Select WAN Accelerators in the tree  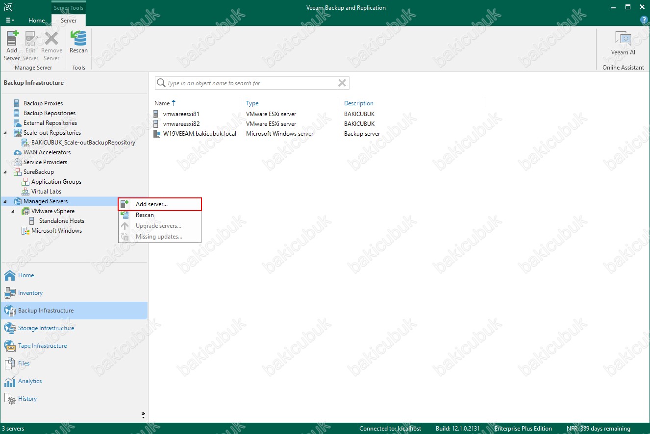pos(47,152)
